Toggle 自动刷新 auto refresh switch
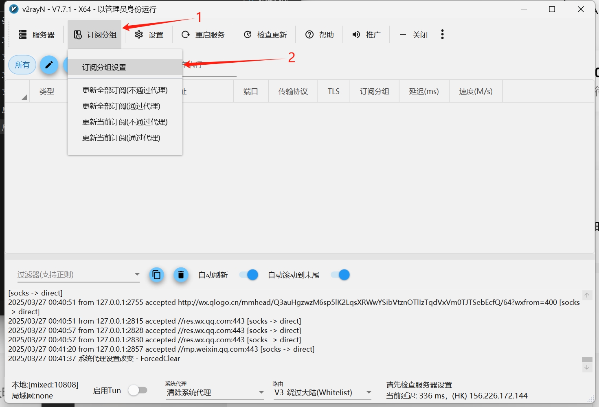599x407 pixels. coord(249,275)
